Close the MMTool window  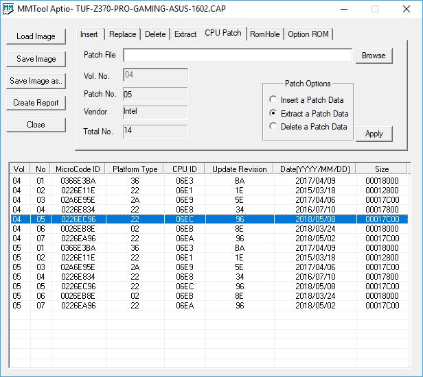pos(407,9)
